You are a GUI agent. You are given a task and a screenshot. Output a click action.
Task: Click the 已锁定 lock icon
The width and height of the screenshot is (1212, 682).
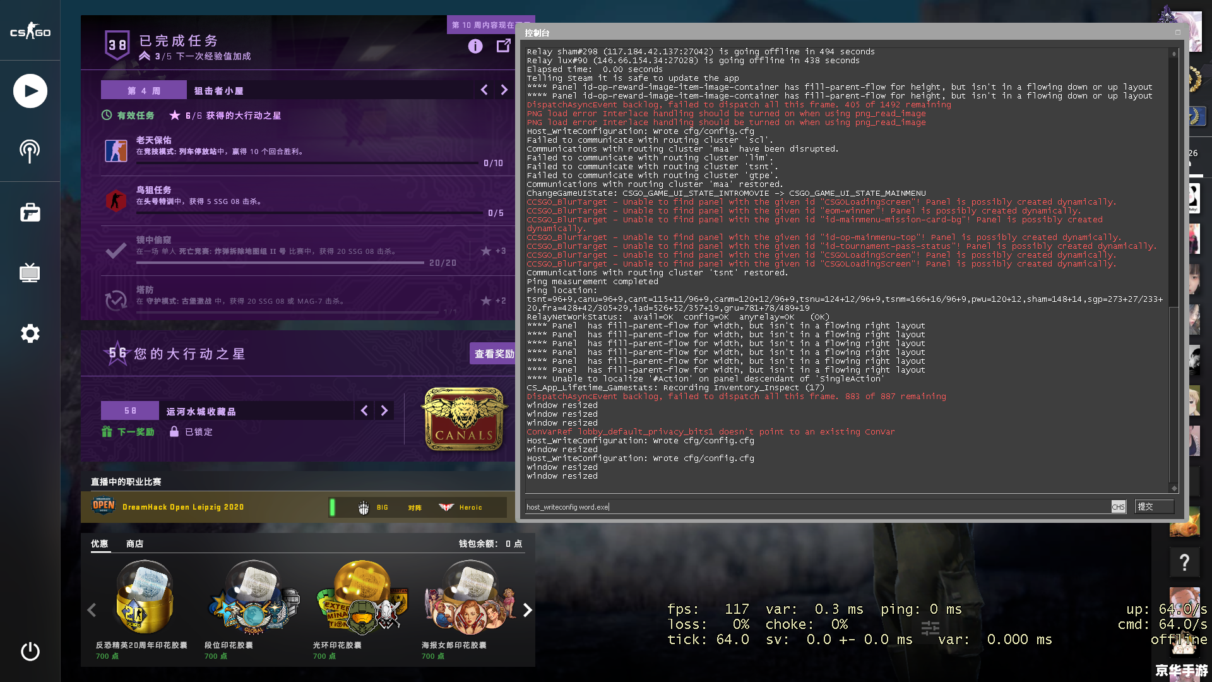(x=174, y=431)
